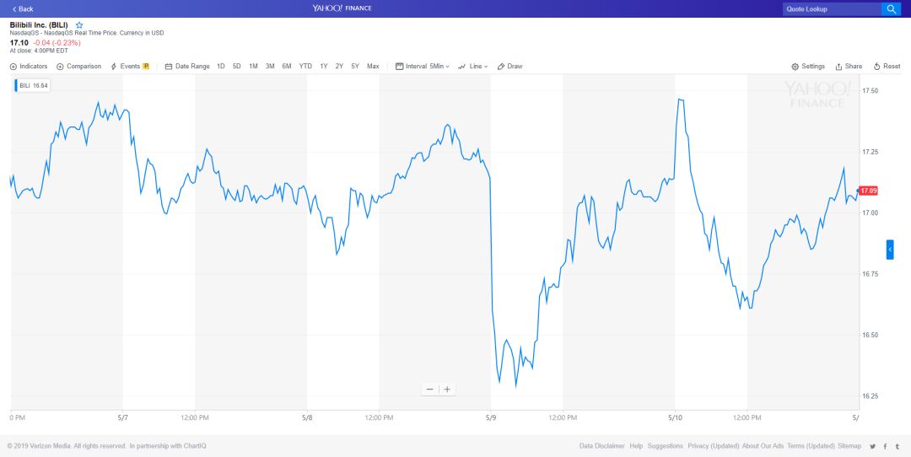911x457 pixels.
Task: Add Indicators to the chart
Action: (29, 67)
